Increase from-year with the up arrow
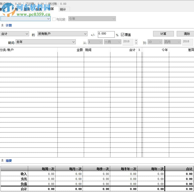Image resolution: width=194 pixels, height=194 pixels. [x=136, y=41]
